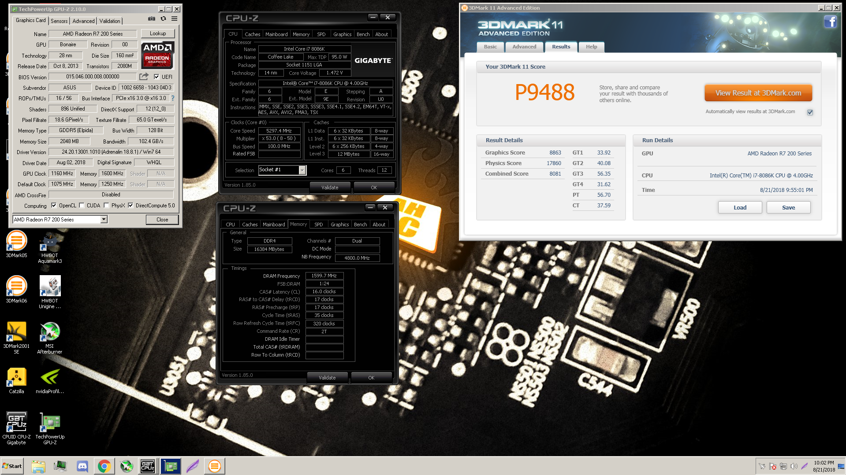
Task: Click the 3DMark taskbar icon
Action: click(x=215, y=466)
